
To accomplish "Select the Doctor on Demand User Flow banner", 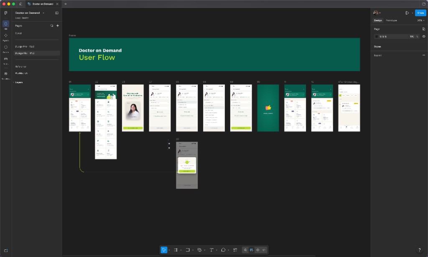I will [214, 55].
